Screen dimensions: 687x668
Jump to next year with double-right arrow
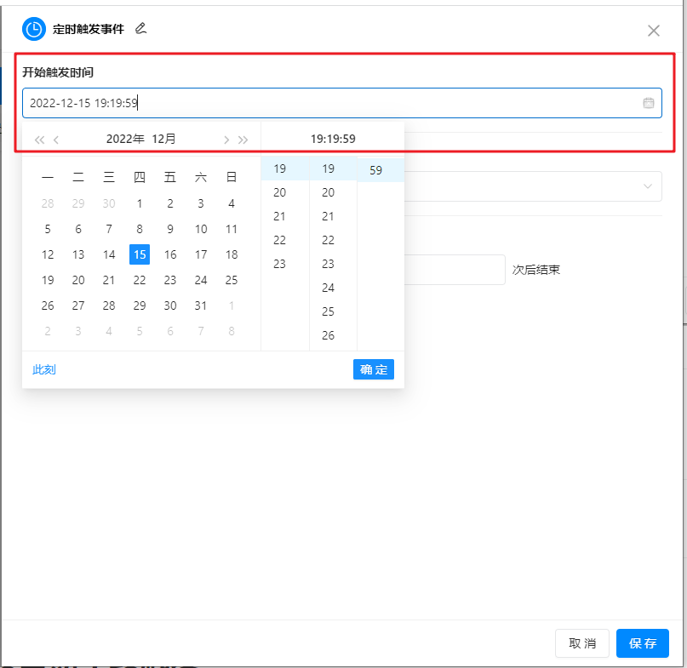[243, 140]
